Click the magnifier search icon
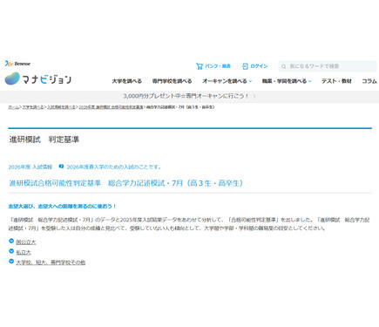 284,66
